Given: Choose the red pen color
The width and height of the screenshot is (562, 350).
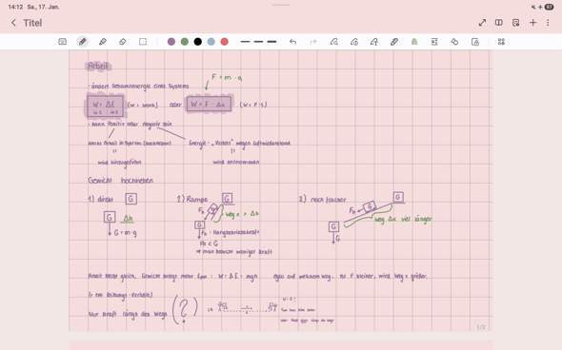Looking at the screenshot, I should click(225, 42).
